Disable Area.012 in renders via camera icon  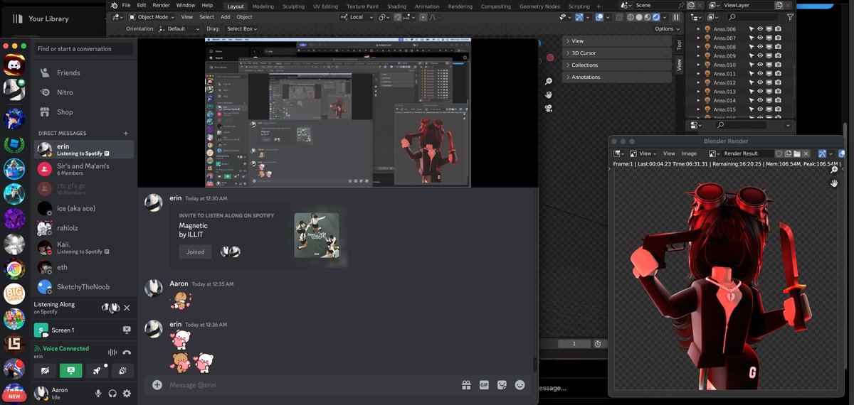[778, 82]
